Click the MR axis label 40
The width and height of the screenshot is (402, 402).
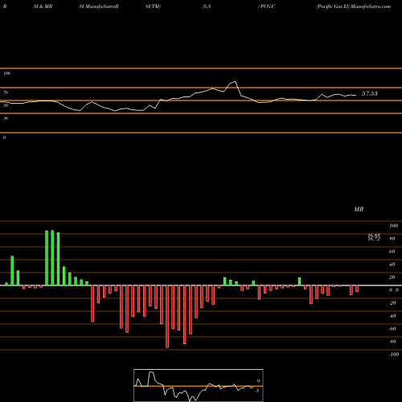(x=392, y=265)
